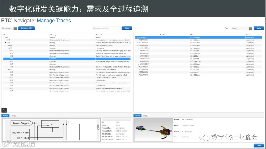This screenshot has width=266, height=149.
Task: Select requirement row 6209
Action: [x=67, y=67]
